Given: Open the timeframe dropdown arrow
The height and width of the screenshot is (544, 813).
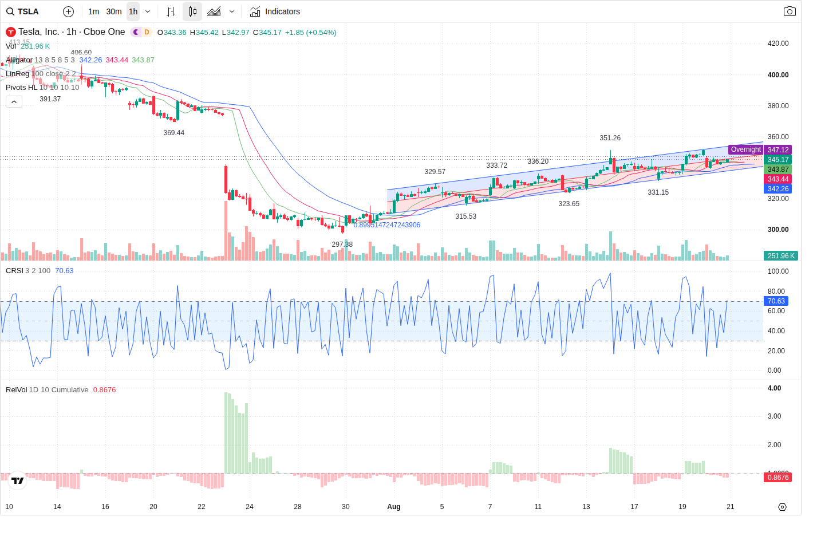Looking at the screenshot, I should tap(148, 11).
